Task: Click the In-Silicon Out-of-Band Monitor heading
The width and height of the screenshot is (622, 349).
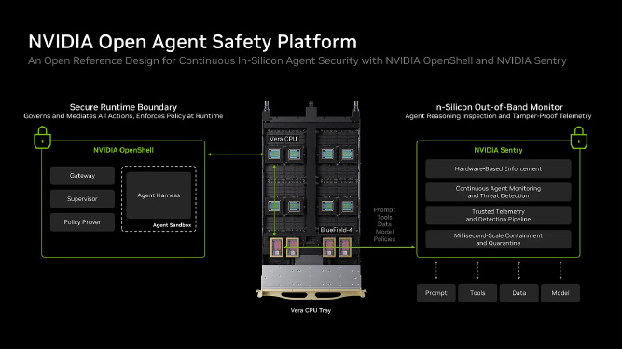Action: click(498, 107)
